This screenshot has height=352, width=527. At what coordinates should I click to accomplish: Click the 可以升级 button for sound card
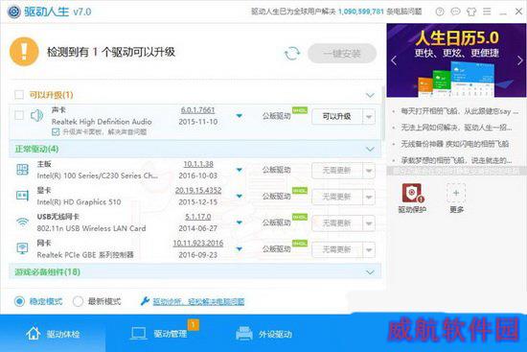336,117
